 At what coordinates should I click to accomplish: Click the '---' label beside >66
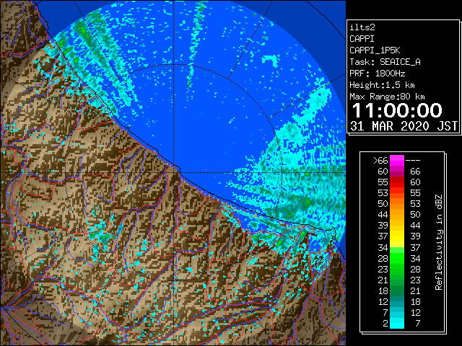pos(413,161)
